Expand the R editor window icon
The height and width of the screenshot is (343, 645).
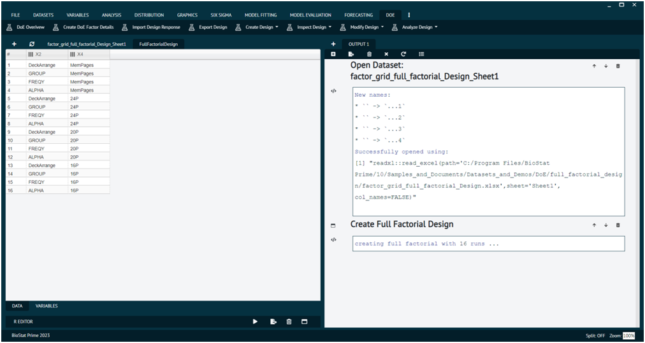pyautogui.click(x=305, y=321)
